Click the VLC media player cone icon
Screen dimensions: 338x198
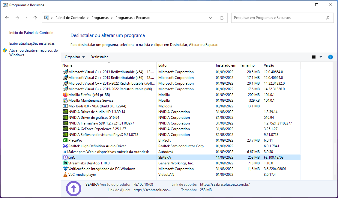tap(65, 175)
